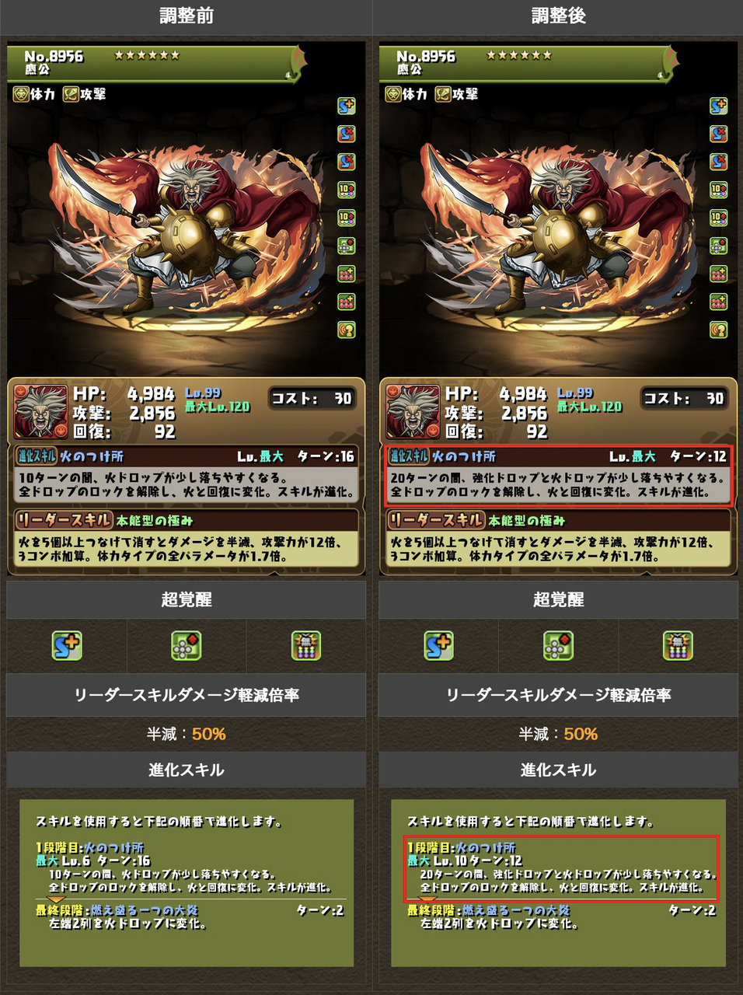
Task: Click the 麃公 portrait thumbnail beside HP in 調整前
Action: 40,412
